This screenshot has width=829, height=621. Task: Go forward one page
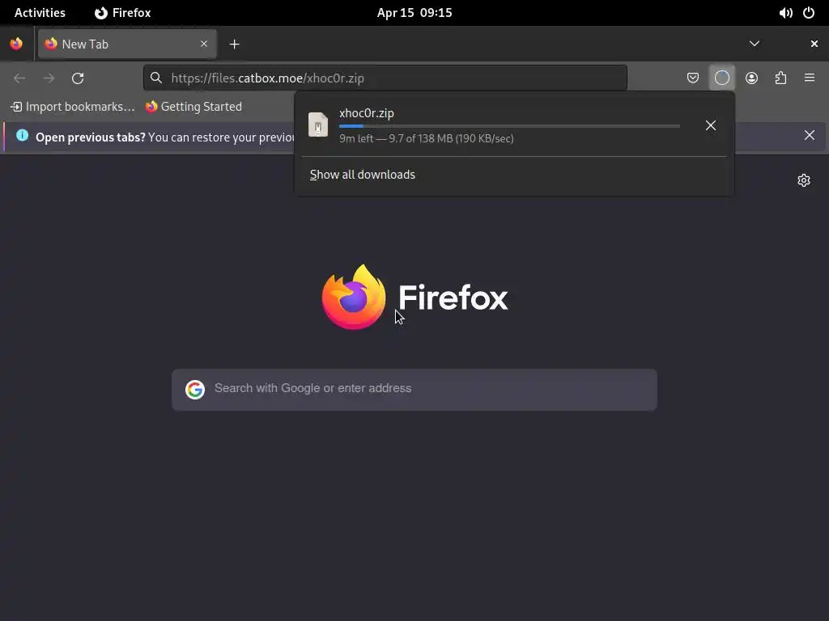(x=49, y=78)
